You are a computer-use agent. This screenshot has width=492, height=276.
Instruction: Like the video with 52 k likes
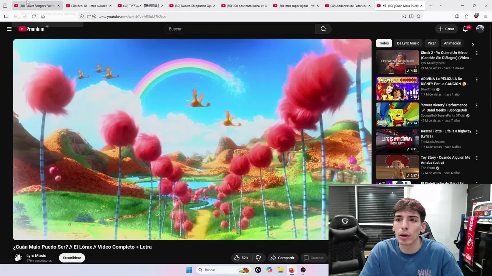click(x=241, y=258)
